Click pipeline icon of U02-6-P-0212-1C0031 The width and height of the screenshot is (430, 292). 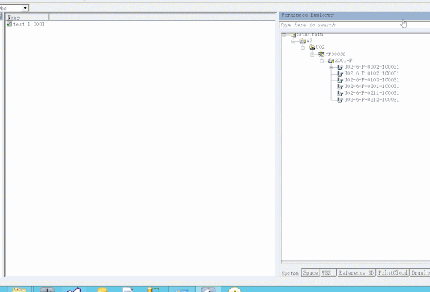pyautogui.click(x=340, y=100)
